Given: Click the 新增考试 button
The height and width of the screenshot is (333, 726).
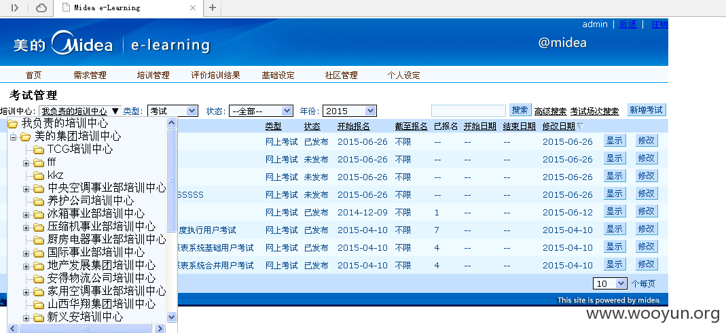Looking at the screenshot, I should click(x=647, y=110).
